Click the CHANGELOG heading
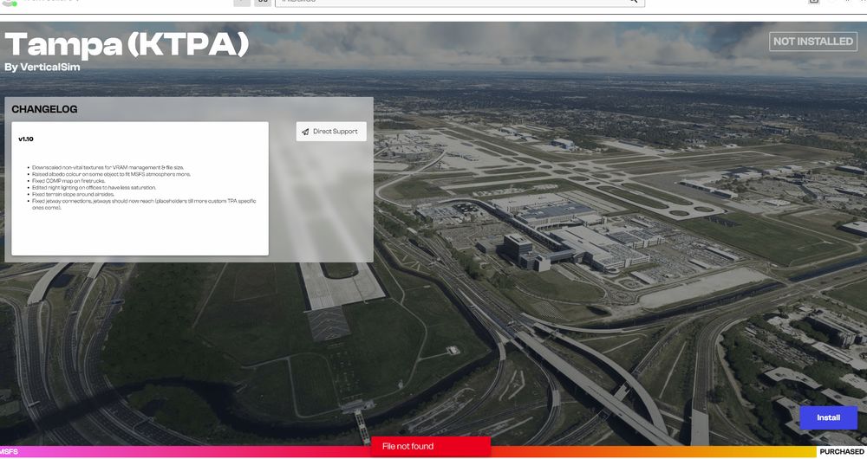The width and height of the screenshot is (867, 459). click(x=44, y=110)
